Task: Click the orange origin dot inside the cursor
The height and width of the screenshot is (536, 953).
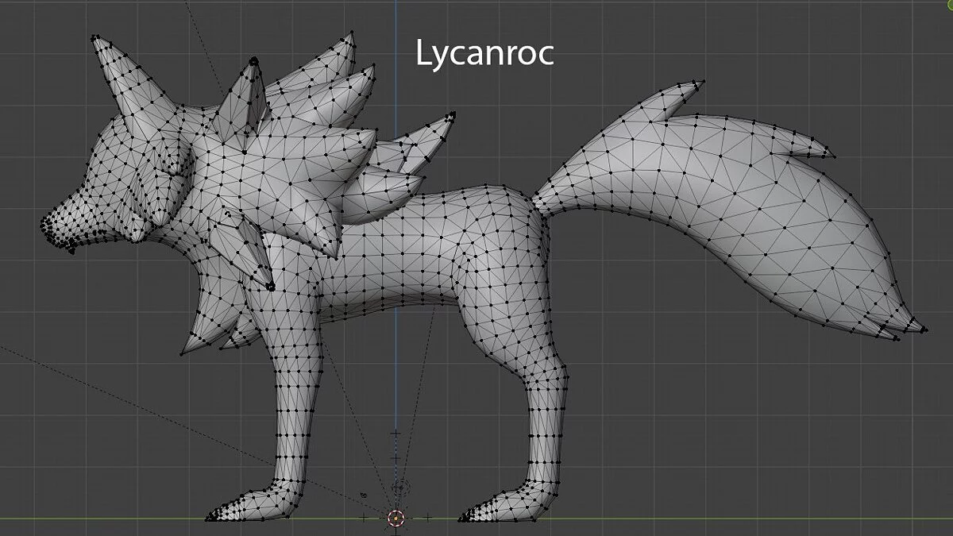Action: point(395,519)
